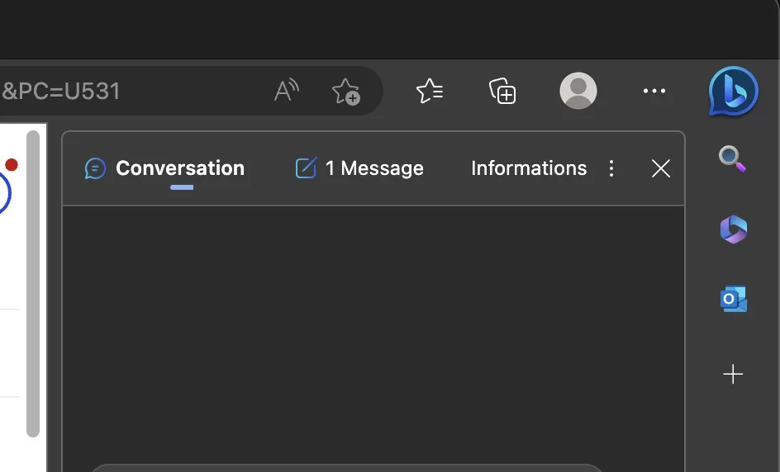Click the chat input box at panel bottom

coord(347,468)
